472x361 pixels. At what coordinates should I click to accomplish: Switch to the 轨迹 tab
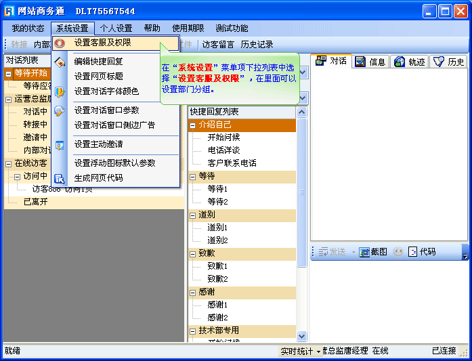(x=409, y=62)
